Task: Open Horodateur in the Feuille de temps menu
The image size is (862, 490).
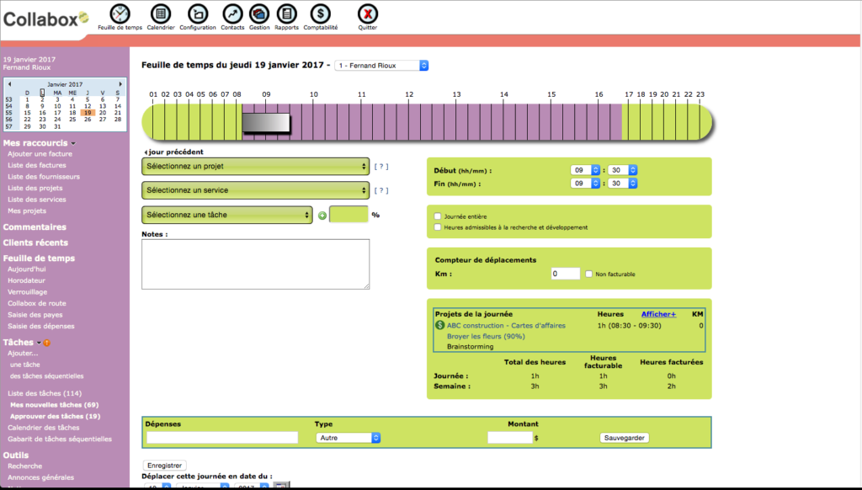Action: (x=26, y=280)
